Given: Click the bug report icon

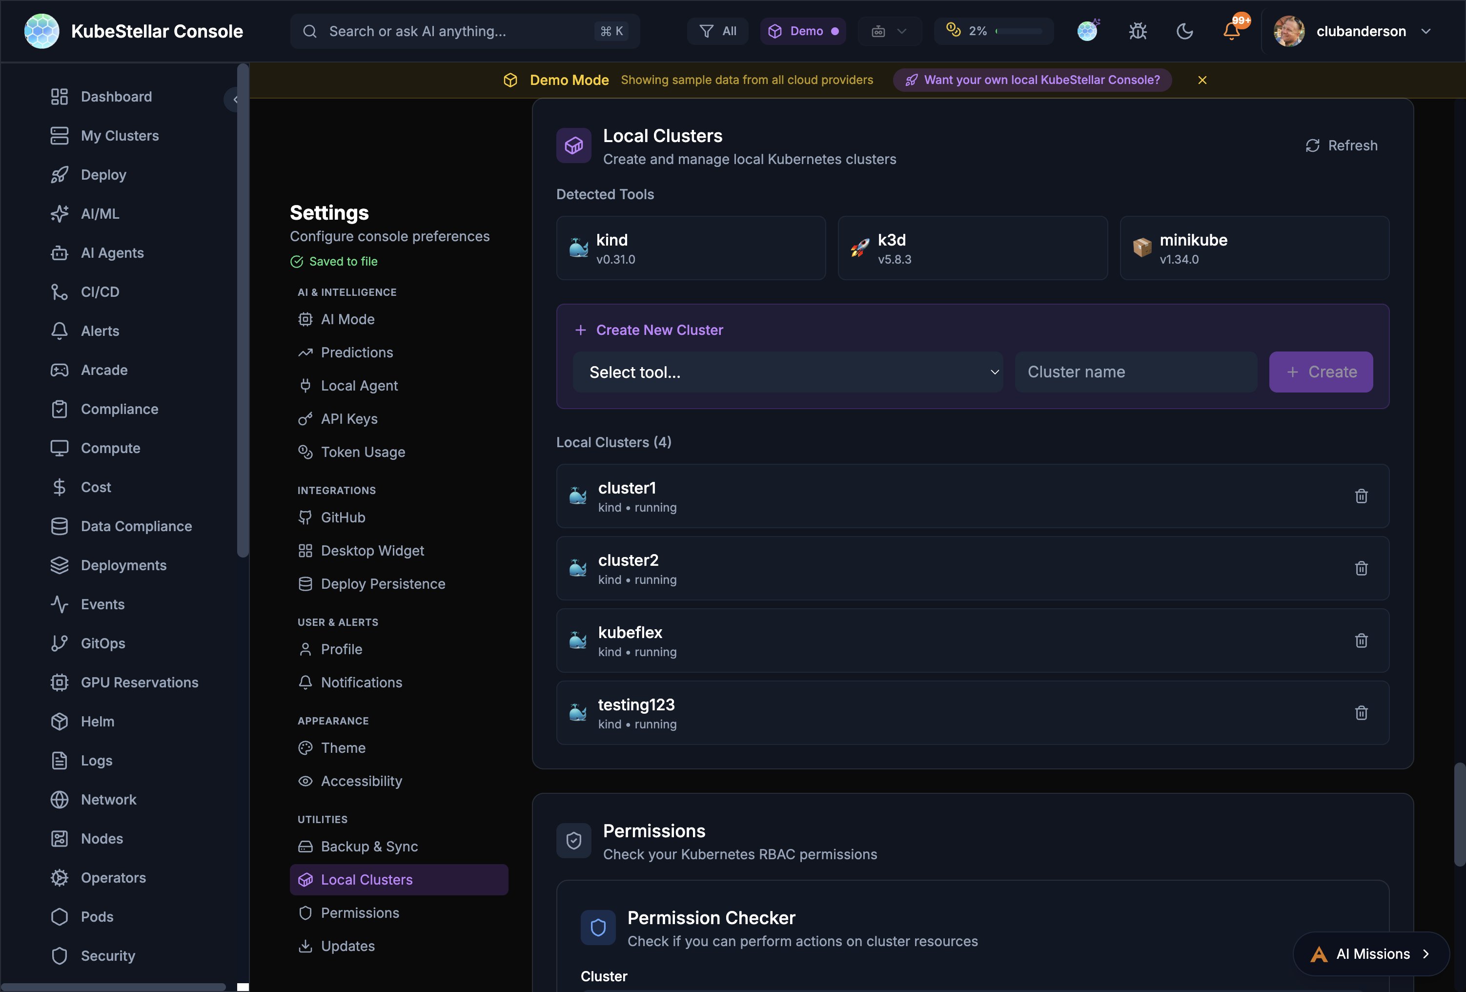Looking at the screenshot, I should (1138, 31).
